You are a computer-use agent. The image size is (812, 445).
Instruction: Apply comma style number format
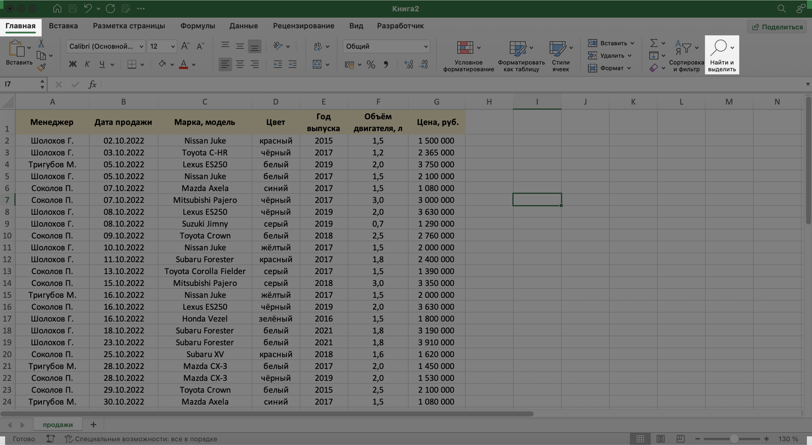click(386, 65)
